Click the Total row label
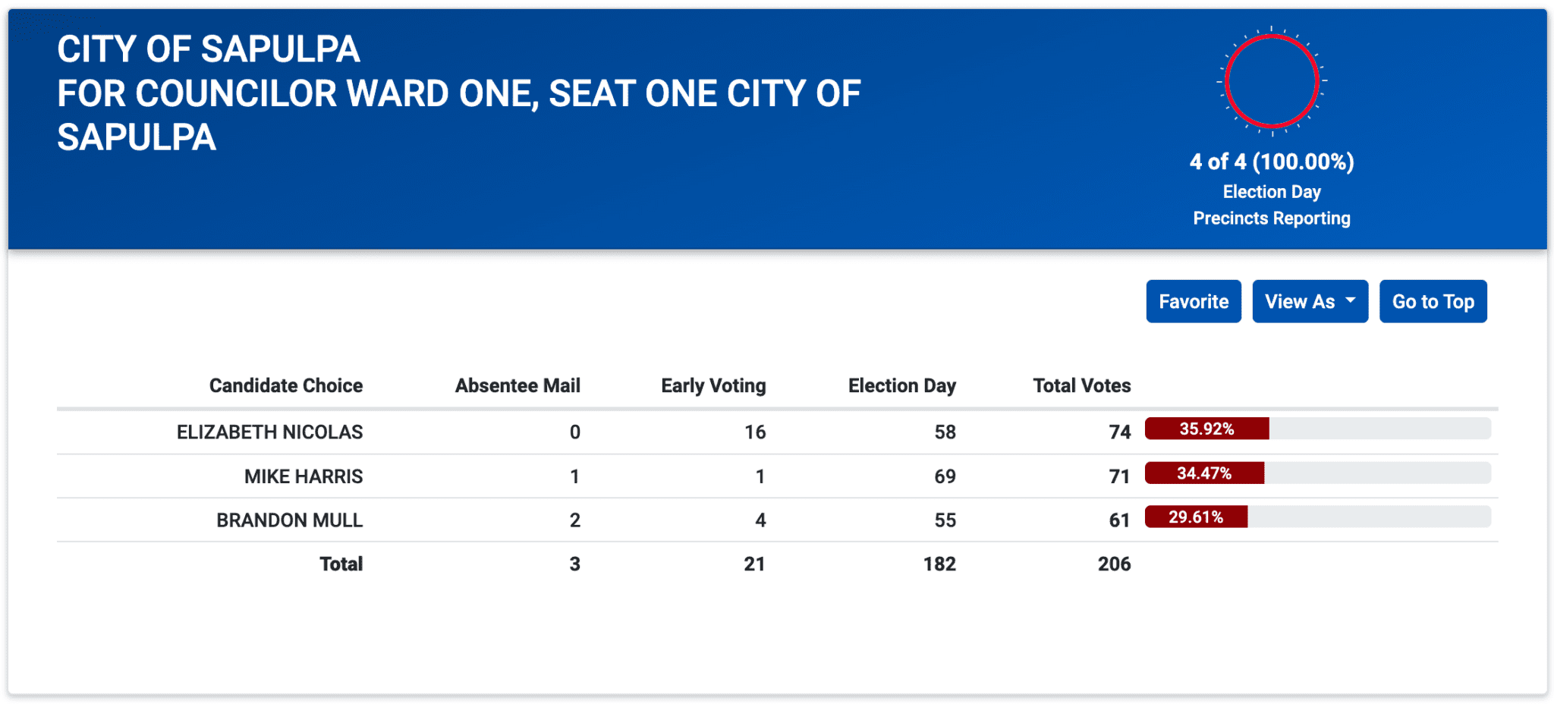 tap(341, 564)
